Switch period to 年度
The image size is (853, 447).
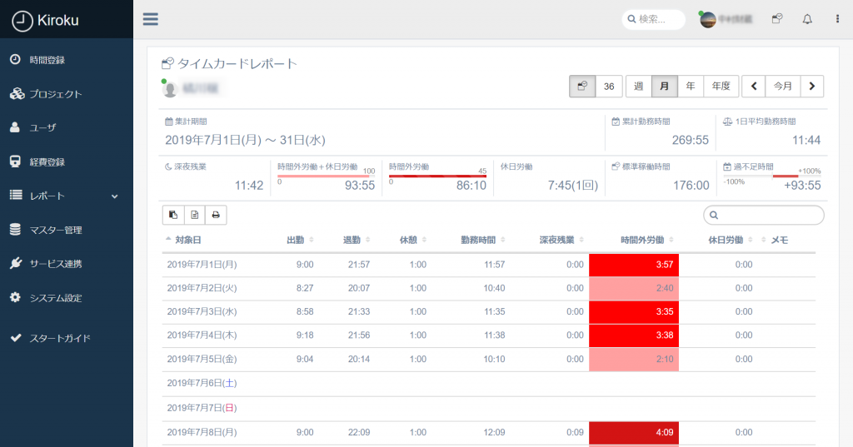point(721,86)
